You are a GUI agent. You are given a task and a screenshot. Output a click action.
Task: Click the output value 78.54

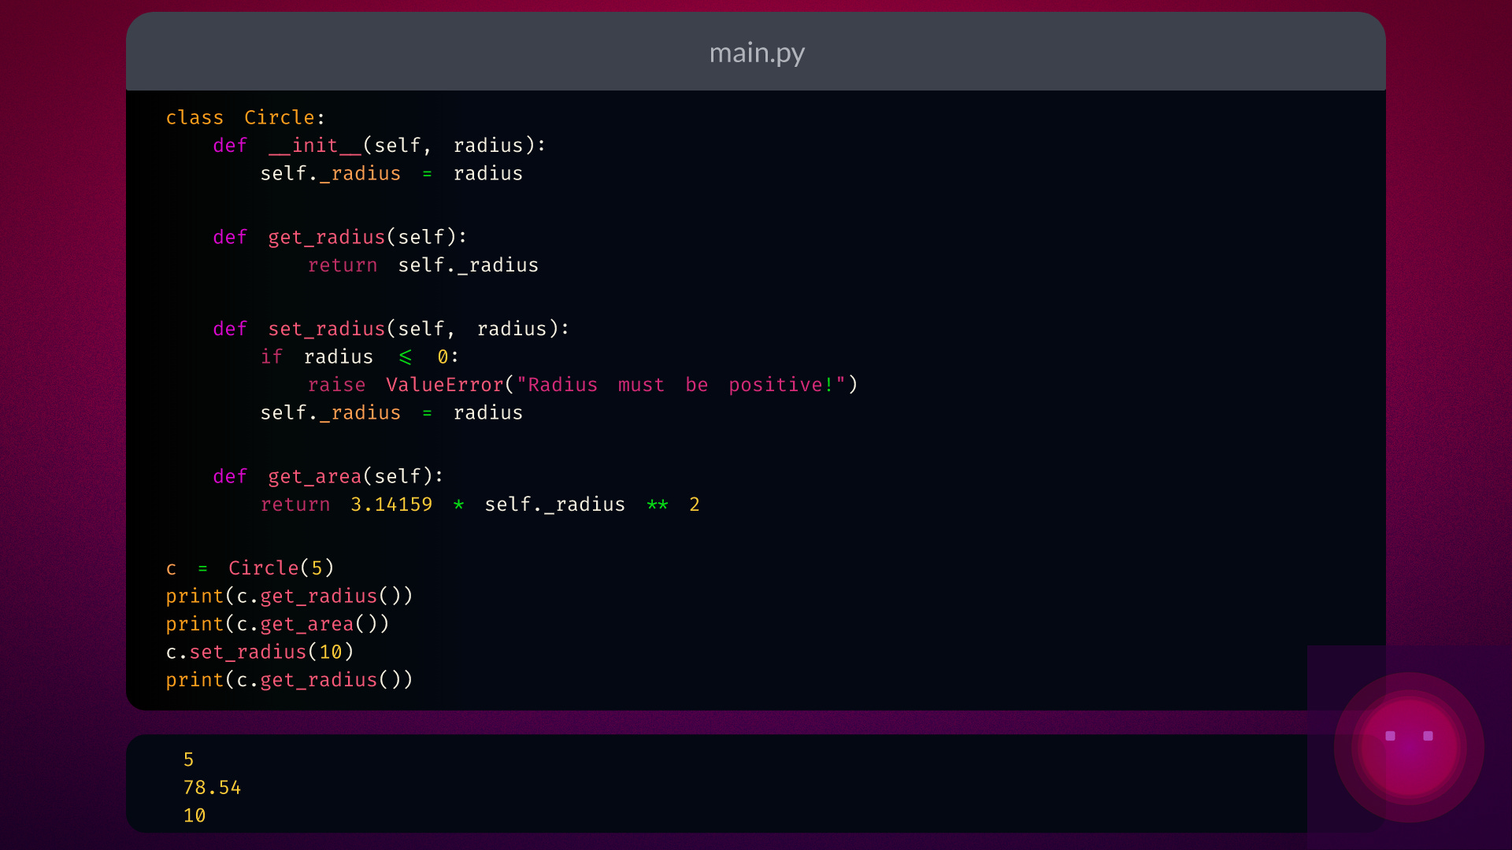[x=212, y=788]
